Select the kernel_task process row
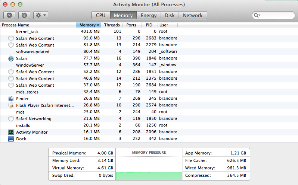 click(x=149, y=31)
